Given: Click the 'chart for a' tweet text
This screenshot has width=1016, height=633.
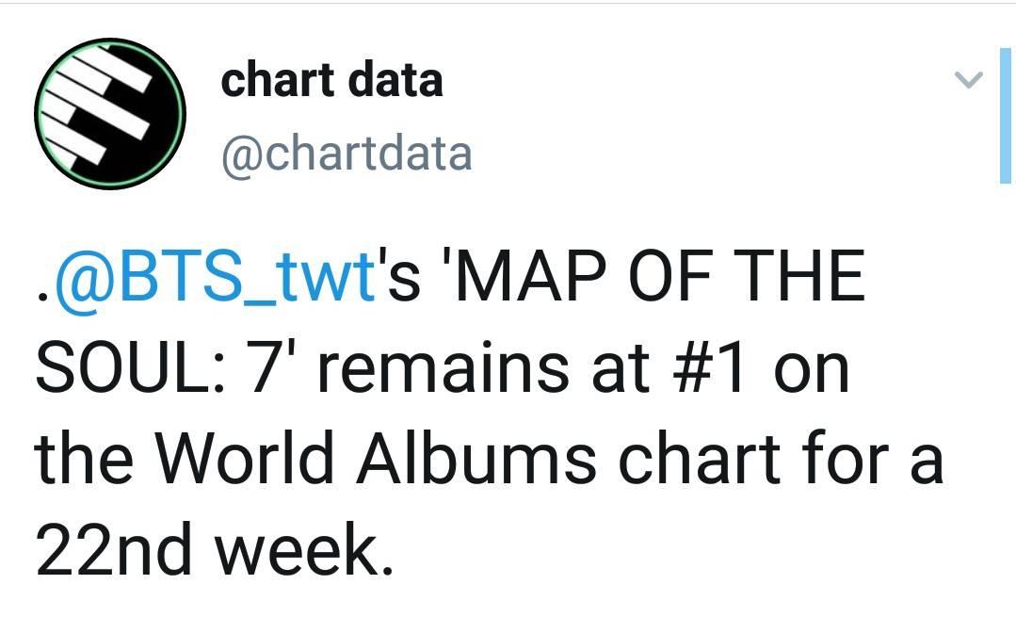Looking at the screenshot, I should pos(781,458).
